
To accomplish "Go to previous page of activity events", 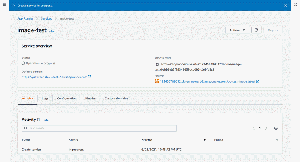I will coord(253,128).
